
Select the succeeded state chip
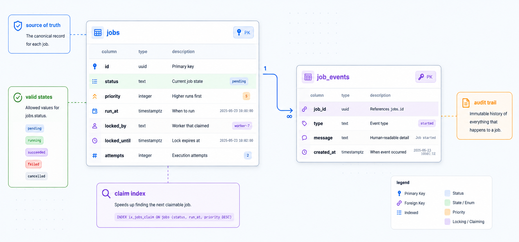pyautogui.click(x=36, y=152)
